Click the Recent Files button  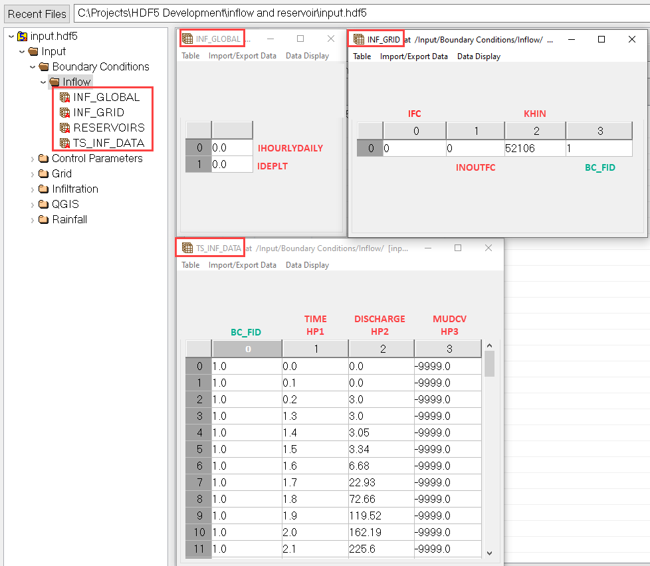[x=37, y=13]
